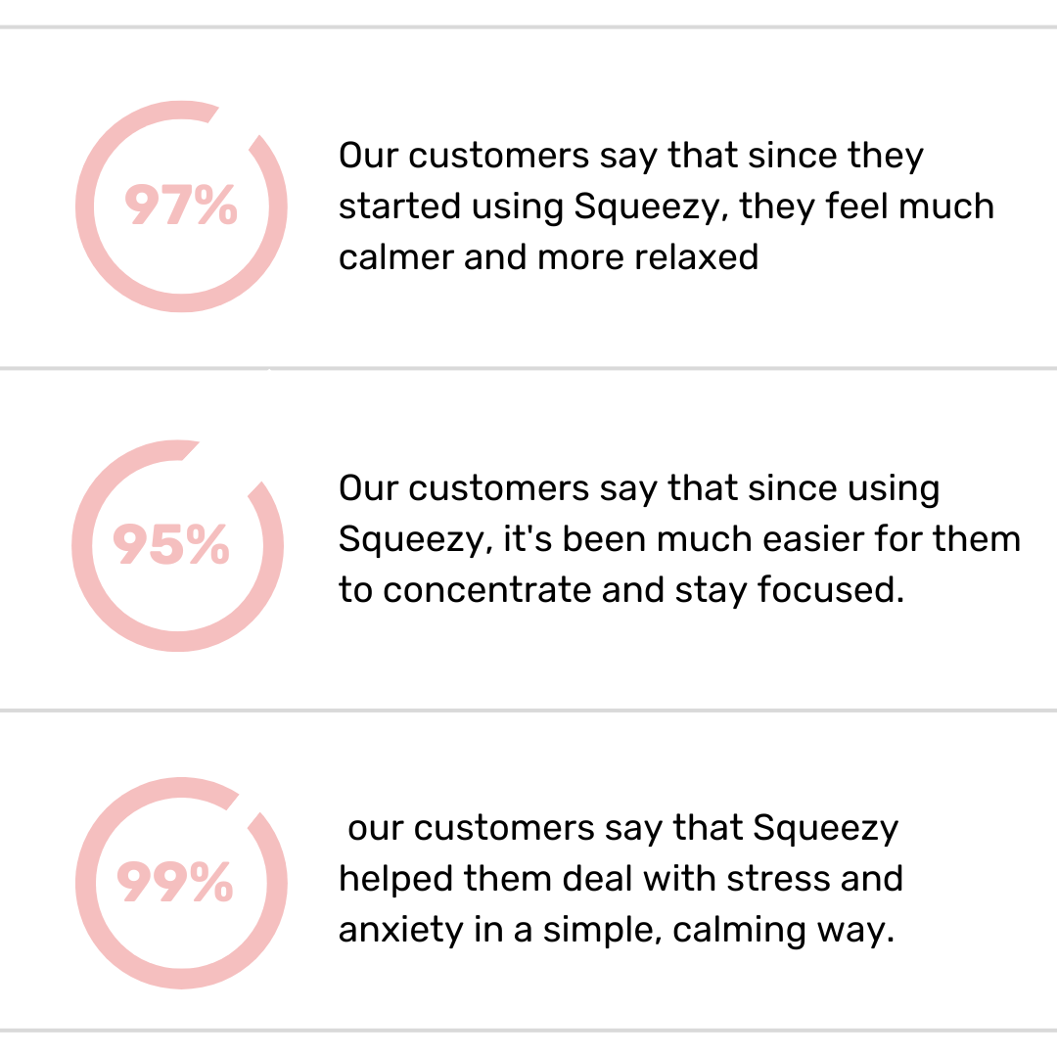Click the line beginning 'Squeezy, it's been much easier'
The width and height of the screenshot is (1057, 1057).
coord(679,539)
